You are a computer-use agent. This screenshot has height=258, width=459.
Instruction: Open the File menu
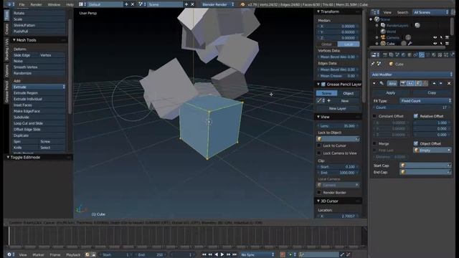(x=22, y=5)
